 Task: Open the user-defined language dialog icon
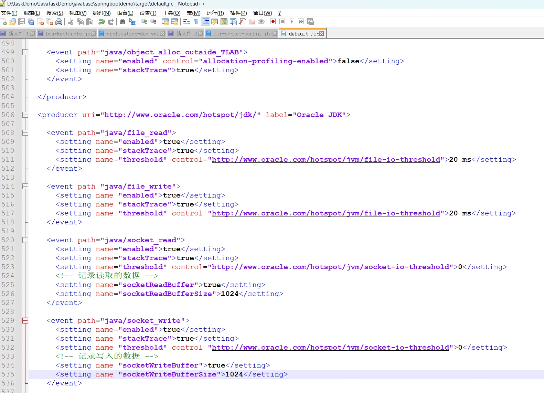click(x=215, y=22)
